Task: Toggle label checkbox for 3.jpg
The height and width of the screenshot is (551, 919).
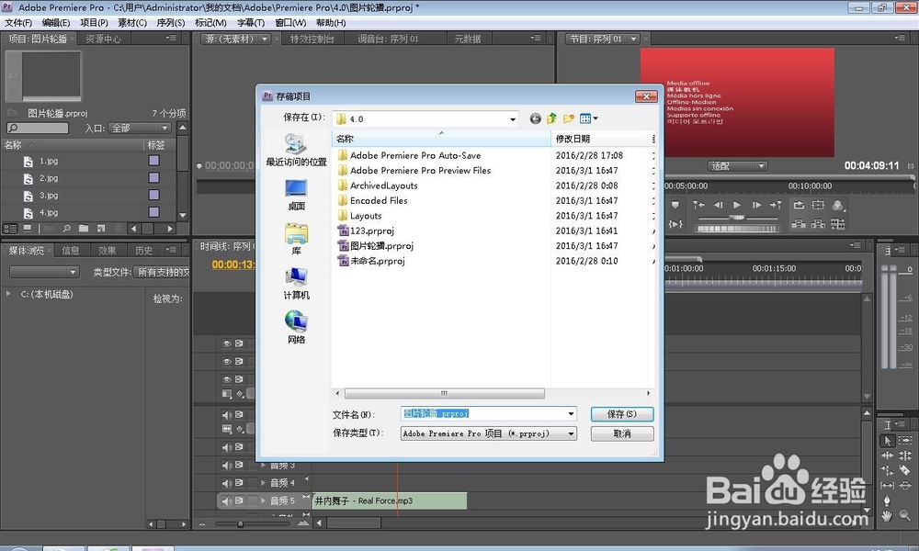Action: point(154,195)
